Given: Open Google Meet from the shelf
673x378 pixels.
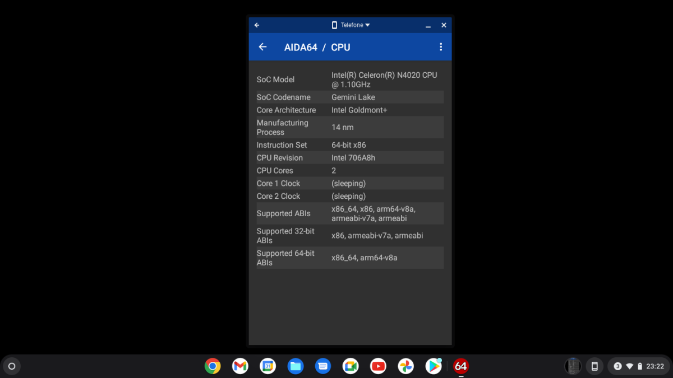Looking at the screenshot, I should pyautogui.click(x=351, y=366).
